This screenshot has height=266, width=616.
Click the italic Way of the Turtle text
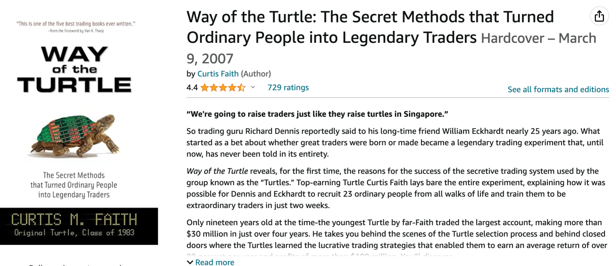(217, 171)
